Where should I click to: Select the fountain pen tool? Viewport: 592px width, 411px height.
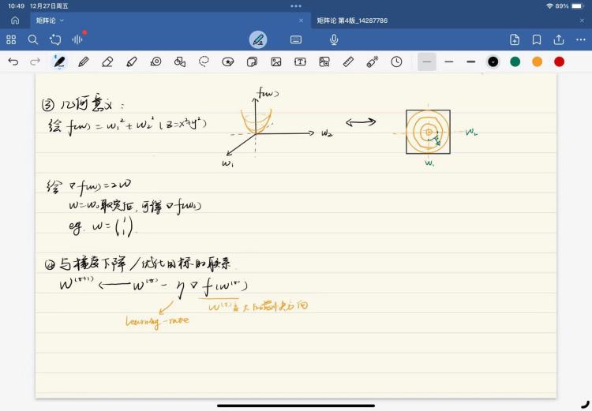[x=59, y=62]
